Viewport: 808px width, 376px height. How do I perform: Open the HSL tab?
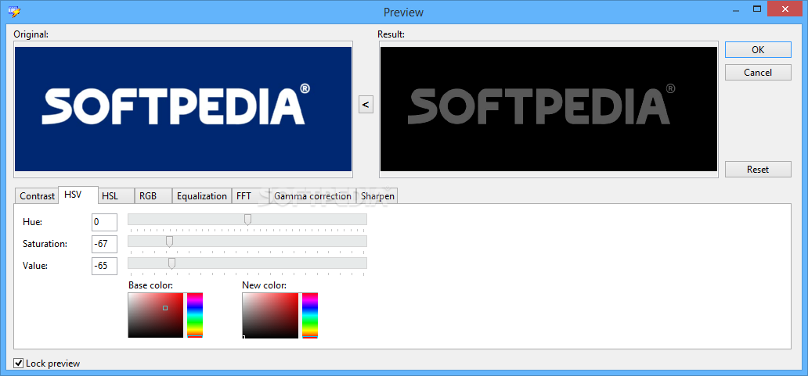coord(117,196)
